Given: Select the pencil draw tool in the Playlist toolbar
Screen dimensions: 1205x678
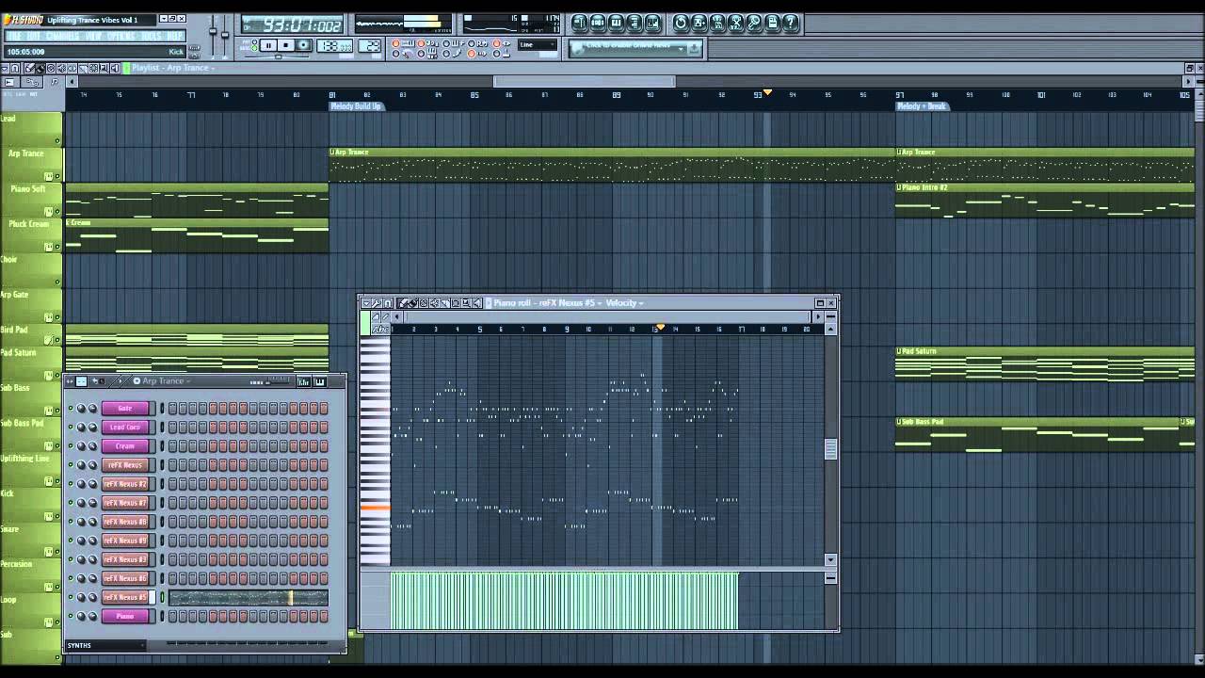Looking at the screenshot, I should (29, 68).
